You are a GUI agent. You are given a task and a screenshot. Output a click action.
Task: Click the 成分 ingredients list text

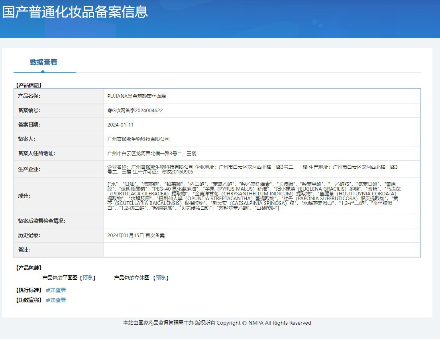(x=254, y=196)
